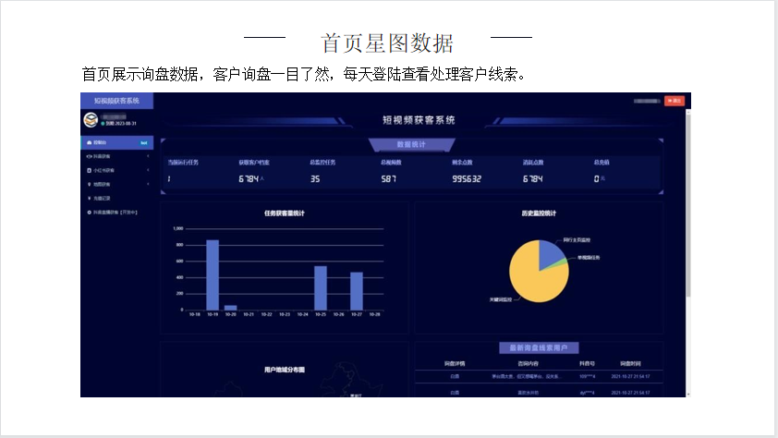The width and height of the screenshot is (778, 438).
Task: Open 抖音直播获客【开发中】 menu item
Action: click(117, 213)
